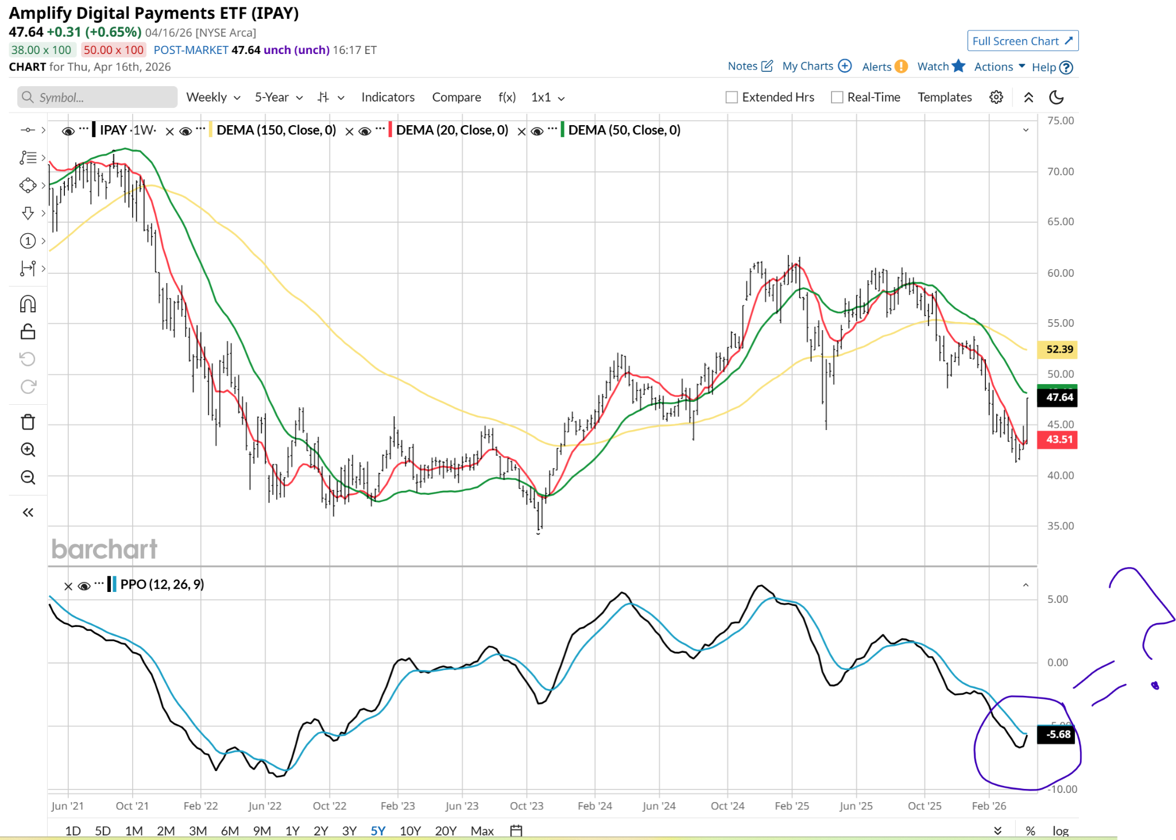Click the zoom in magnifier icon
Screen dimensions: 1176x840
[28, 450]
